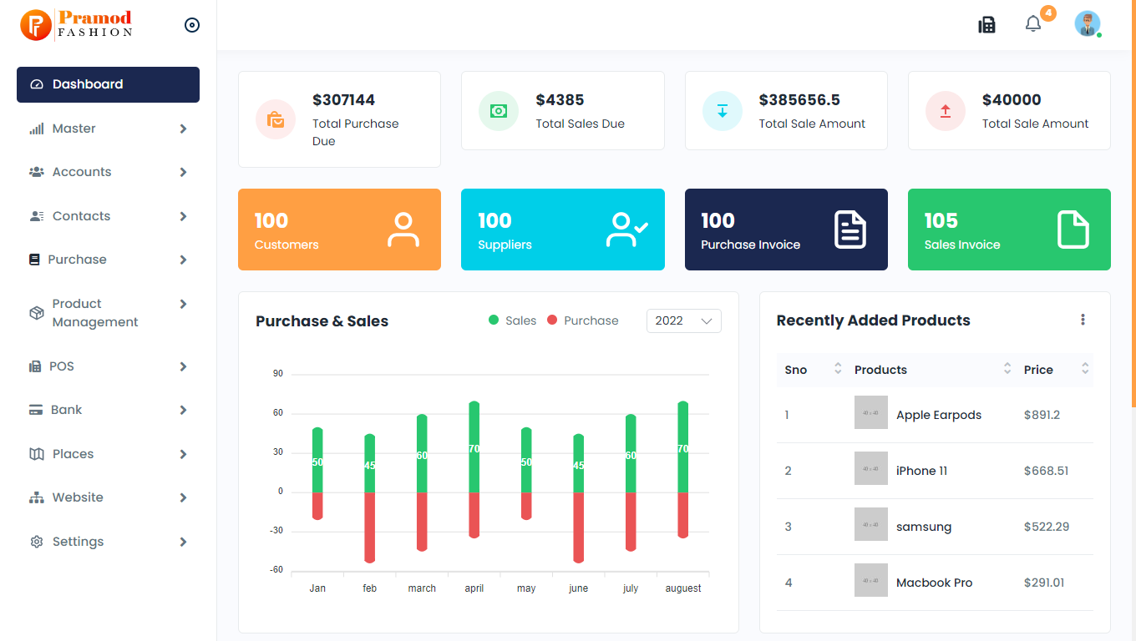Expand the Places submenu chevron
1136x641 pixels.
pyautogui.click(x=183, y=454)
